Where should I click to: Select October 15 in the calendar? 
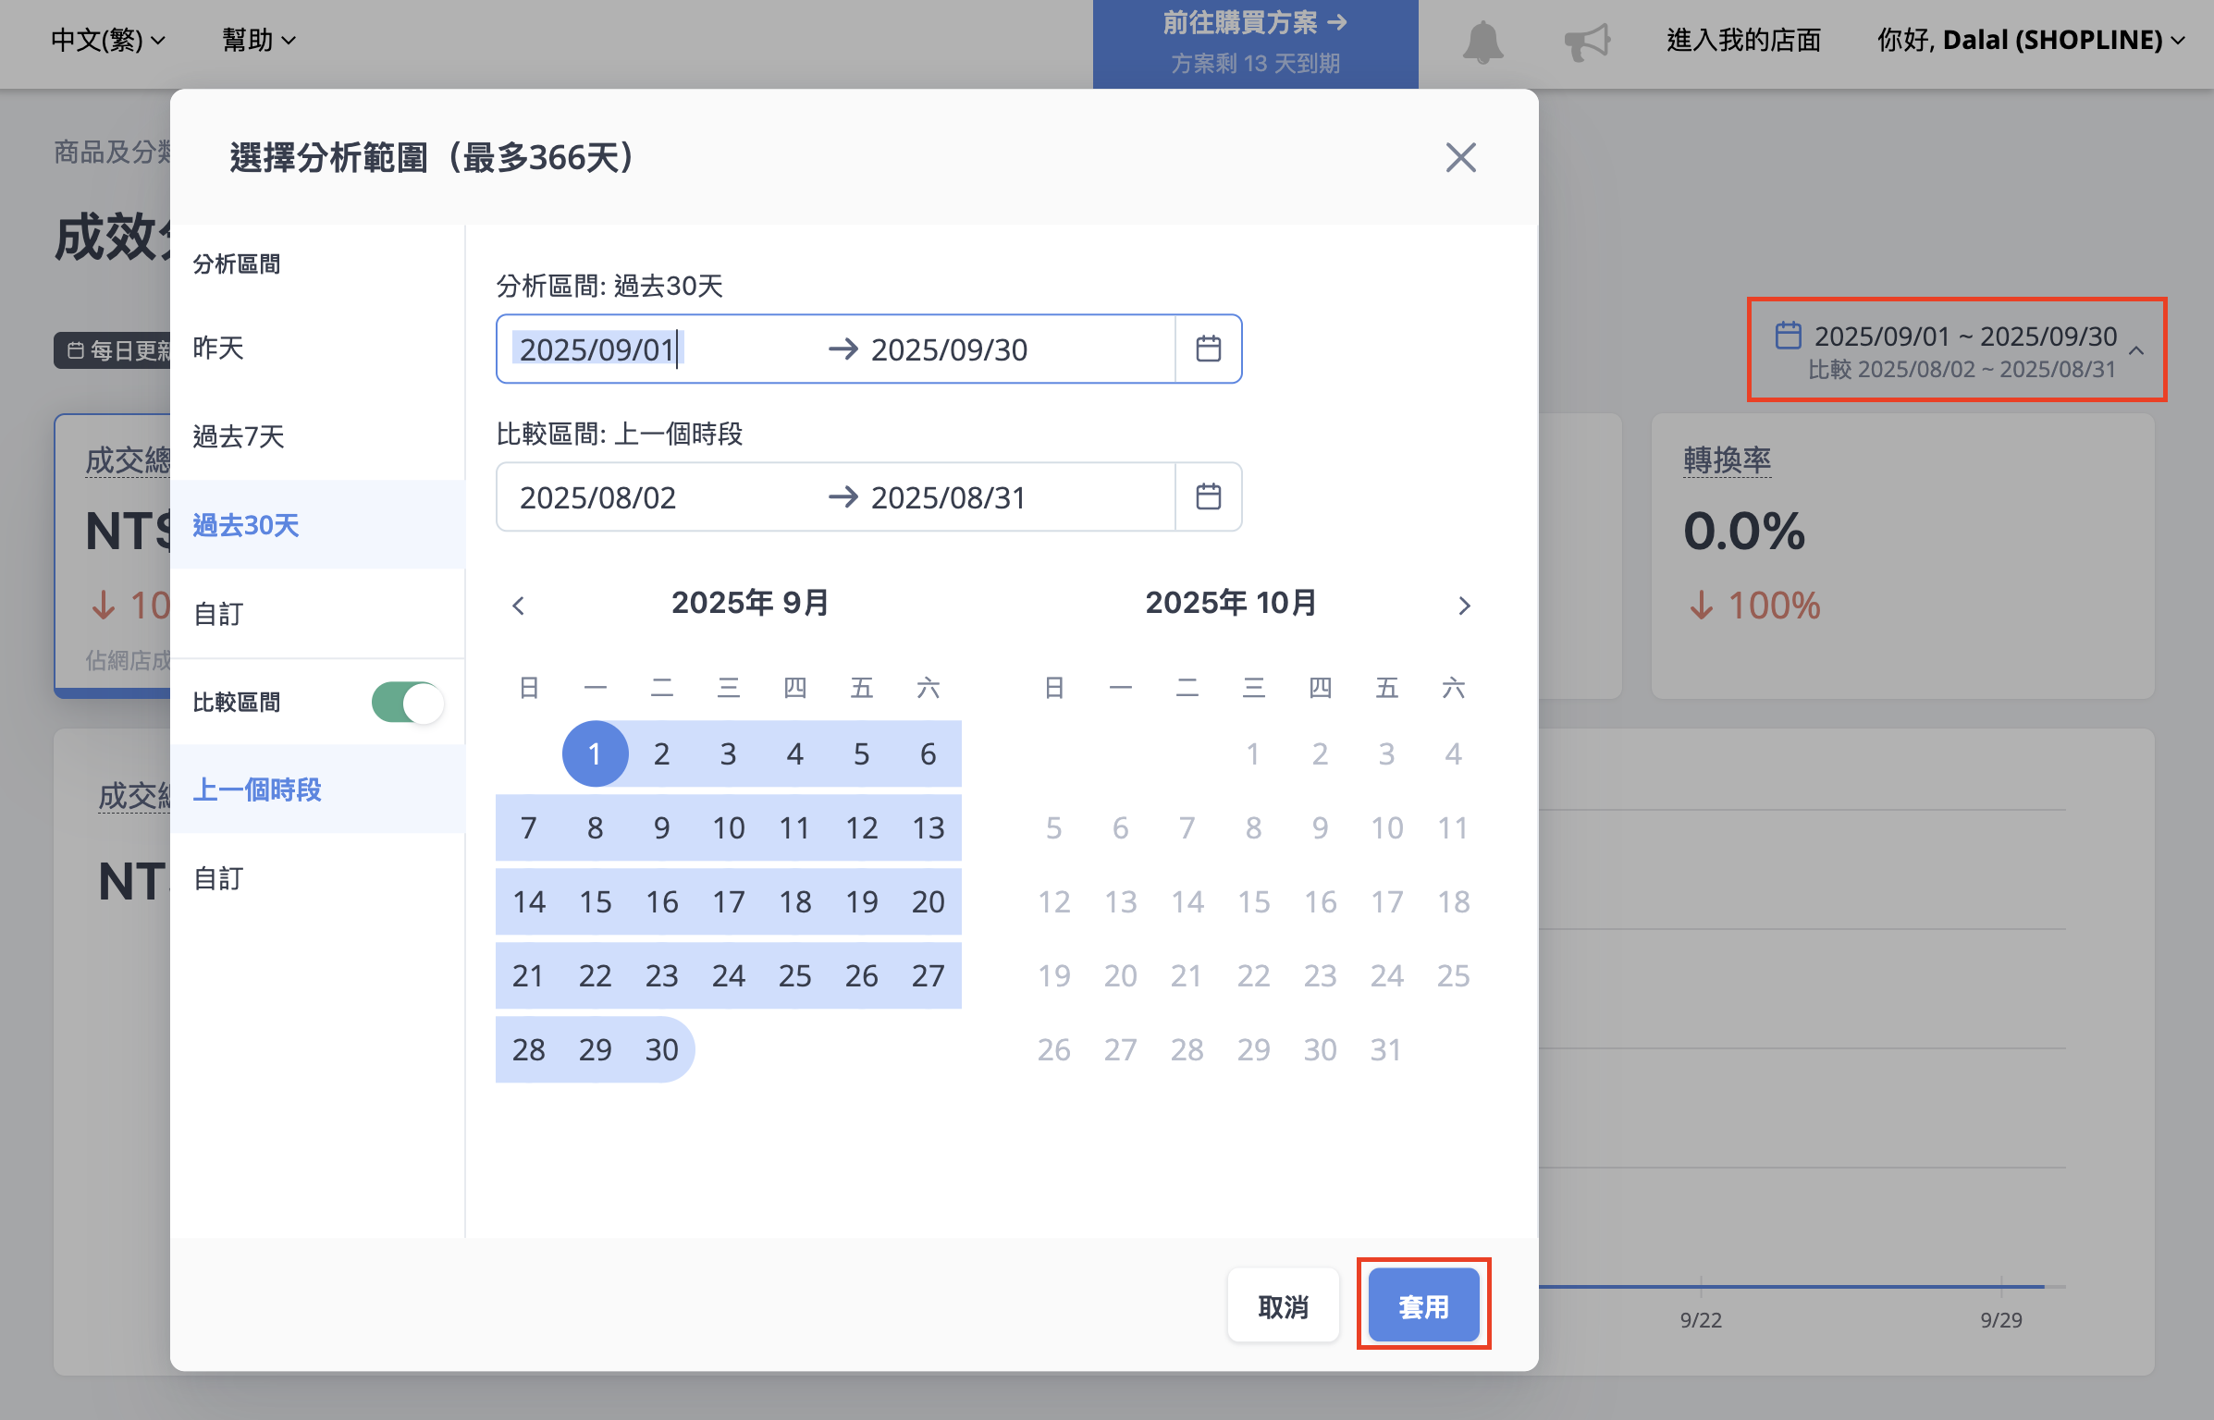tap(1253, 901)
